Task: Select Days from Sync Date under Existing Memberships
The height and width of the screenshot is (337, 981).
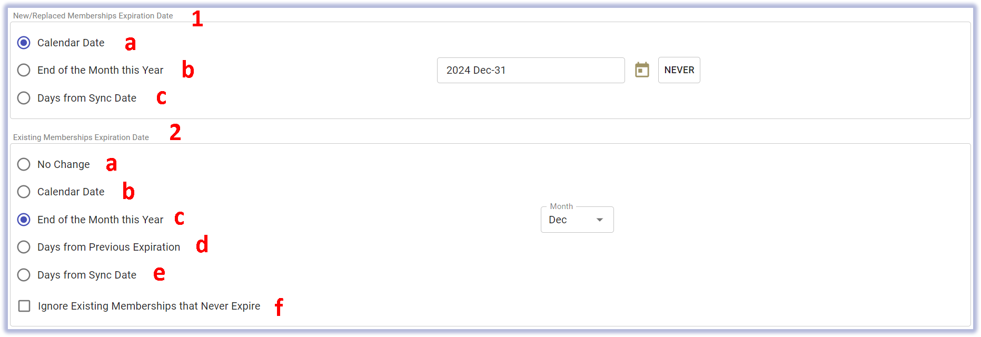Action: pyautogui.click(x=24, y=275)
